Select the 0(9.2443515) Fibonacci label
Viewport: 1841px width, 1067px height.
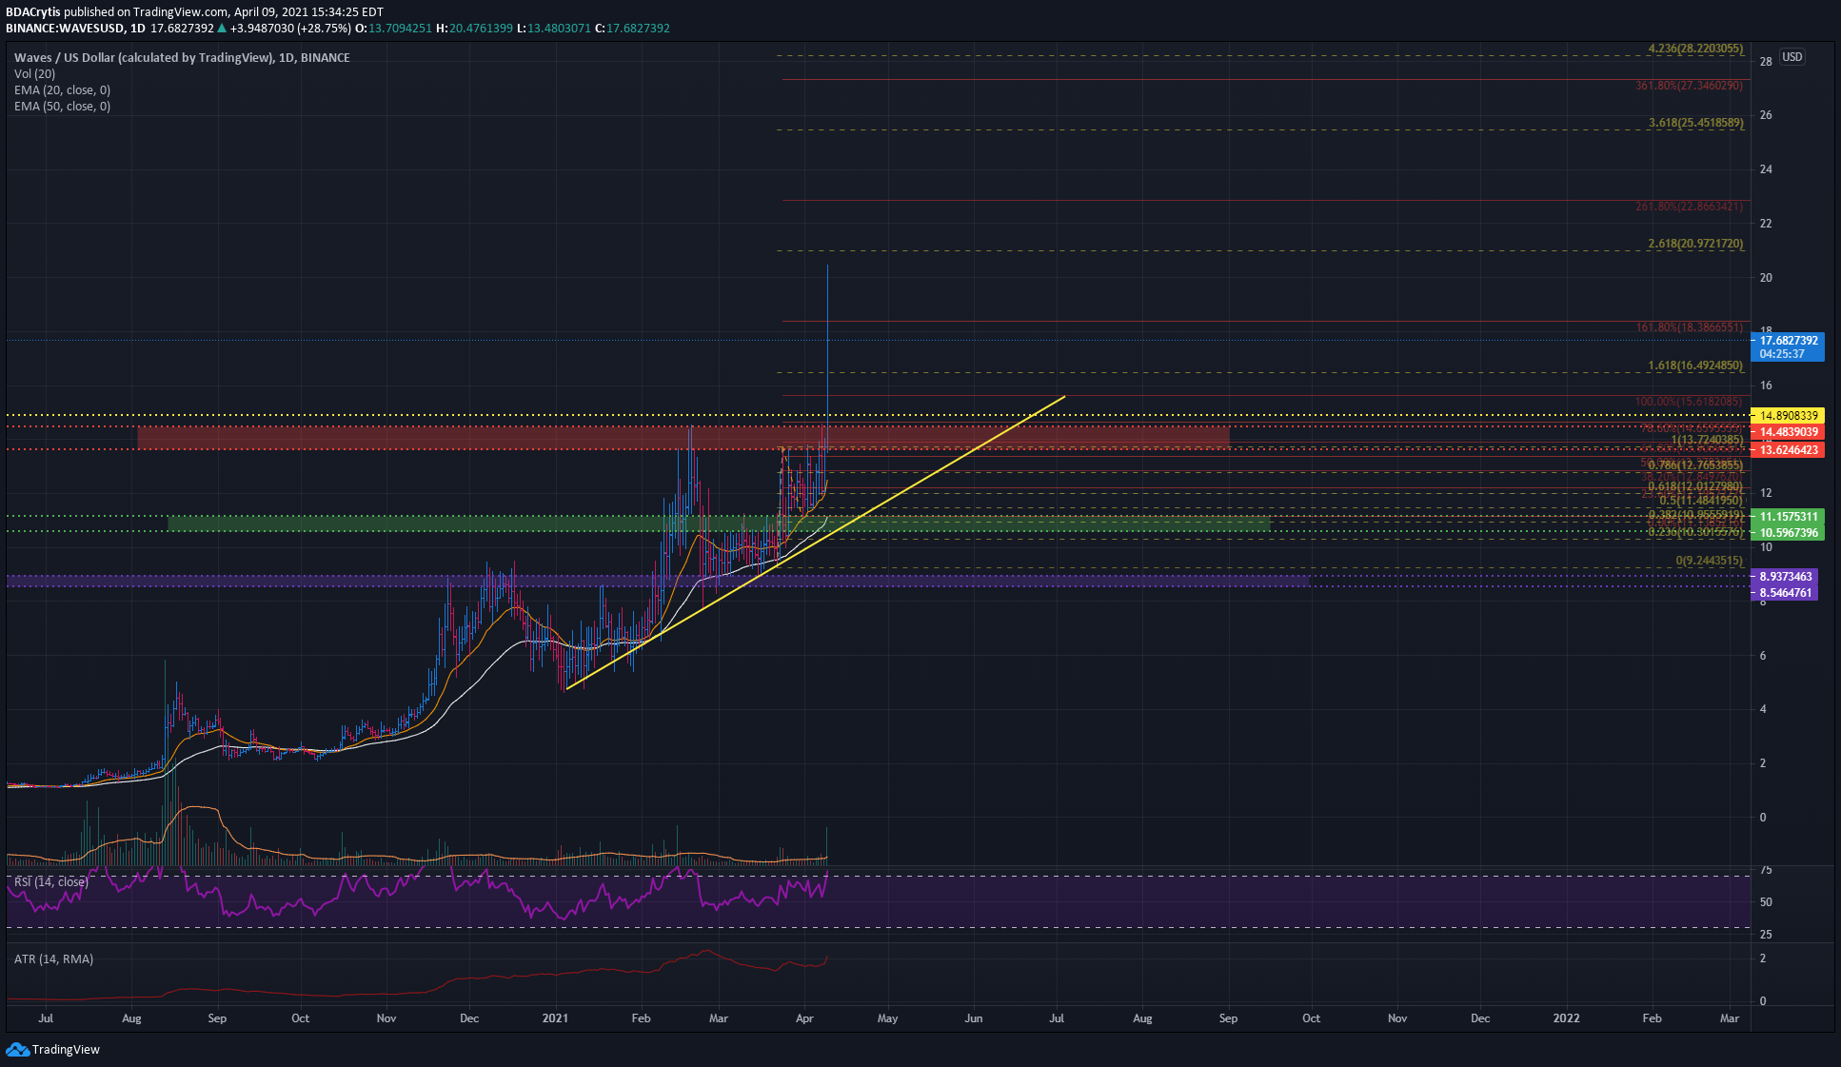pos(1710,562)
